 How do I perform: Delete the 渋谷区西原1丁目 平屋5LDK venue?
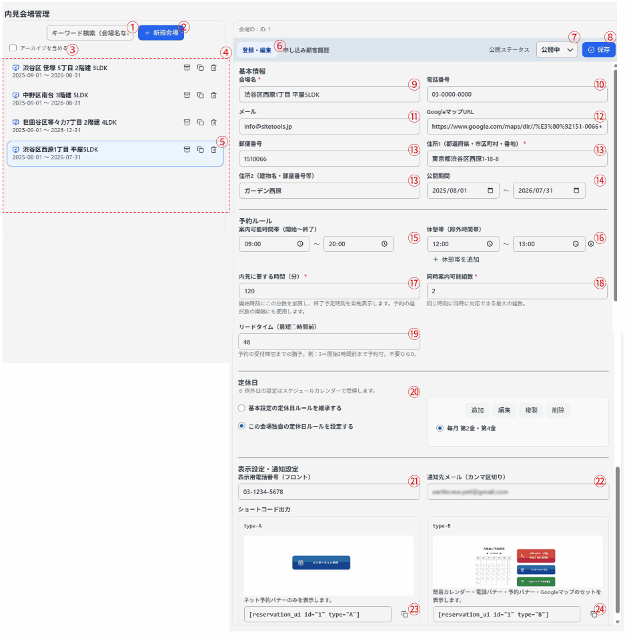(213, 150)
